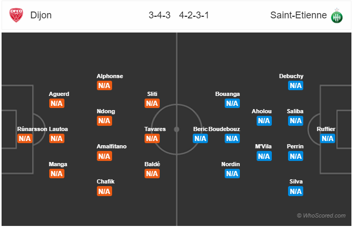The width and height of the screenshot is (353, 227).
Task: Click the Saint-Etienne club crest logo
Action: (337, 16)
